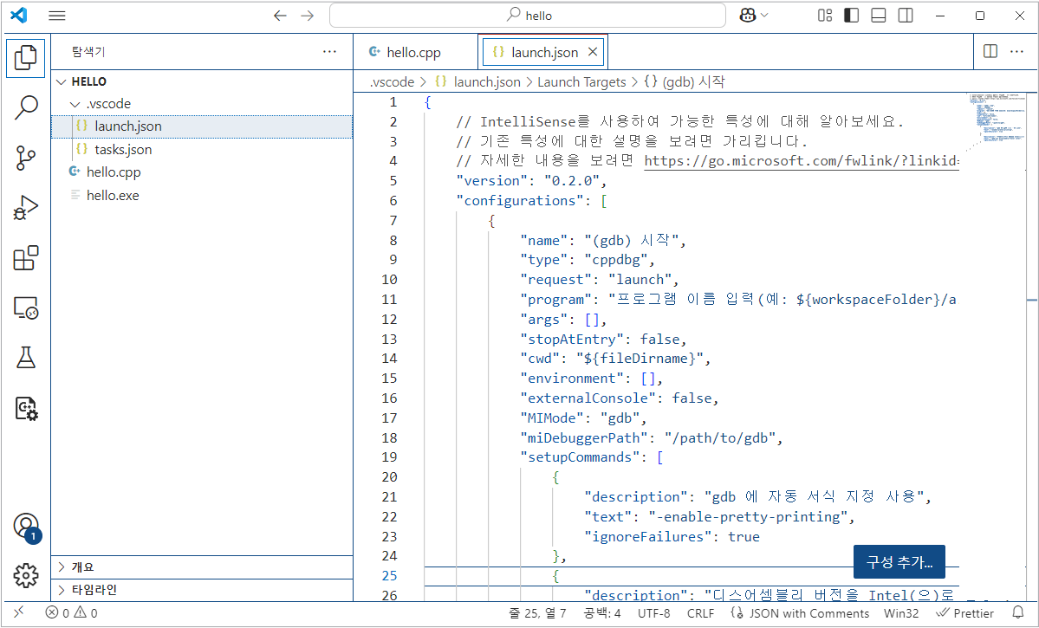Select launch.json in the file tree

201,126
